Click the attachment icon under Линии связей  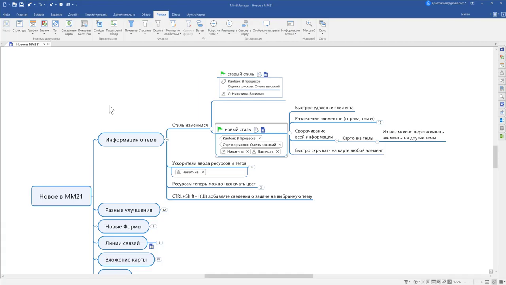tap(151, 247)
